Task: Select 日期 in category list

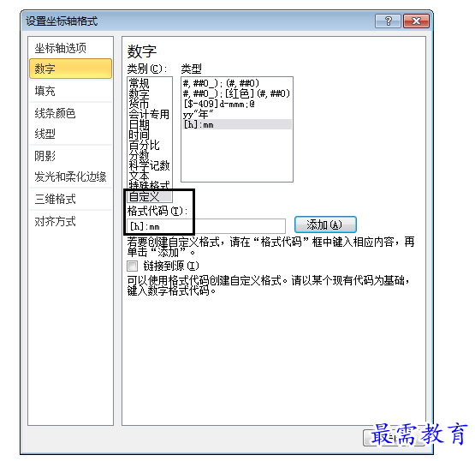Action: coord(149,124)
